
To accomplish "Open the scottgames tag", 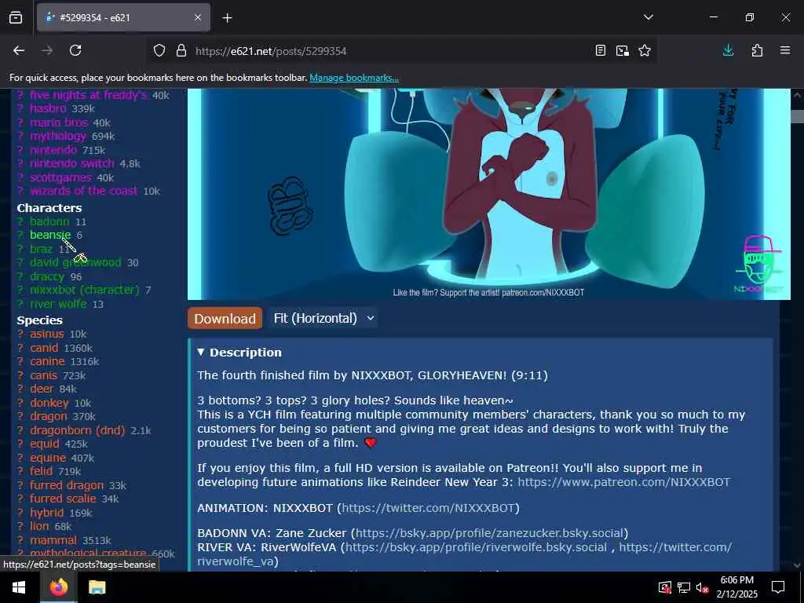I will (x=60, y=177).
